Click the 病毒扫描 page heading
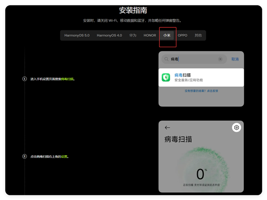This screenshot has height=200, width=267. pyautogui.click(x=178, y=139)
